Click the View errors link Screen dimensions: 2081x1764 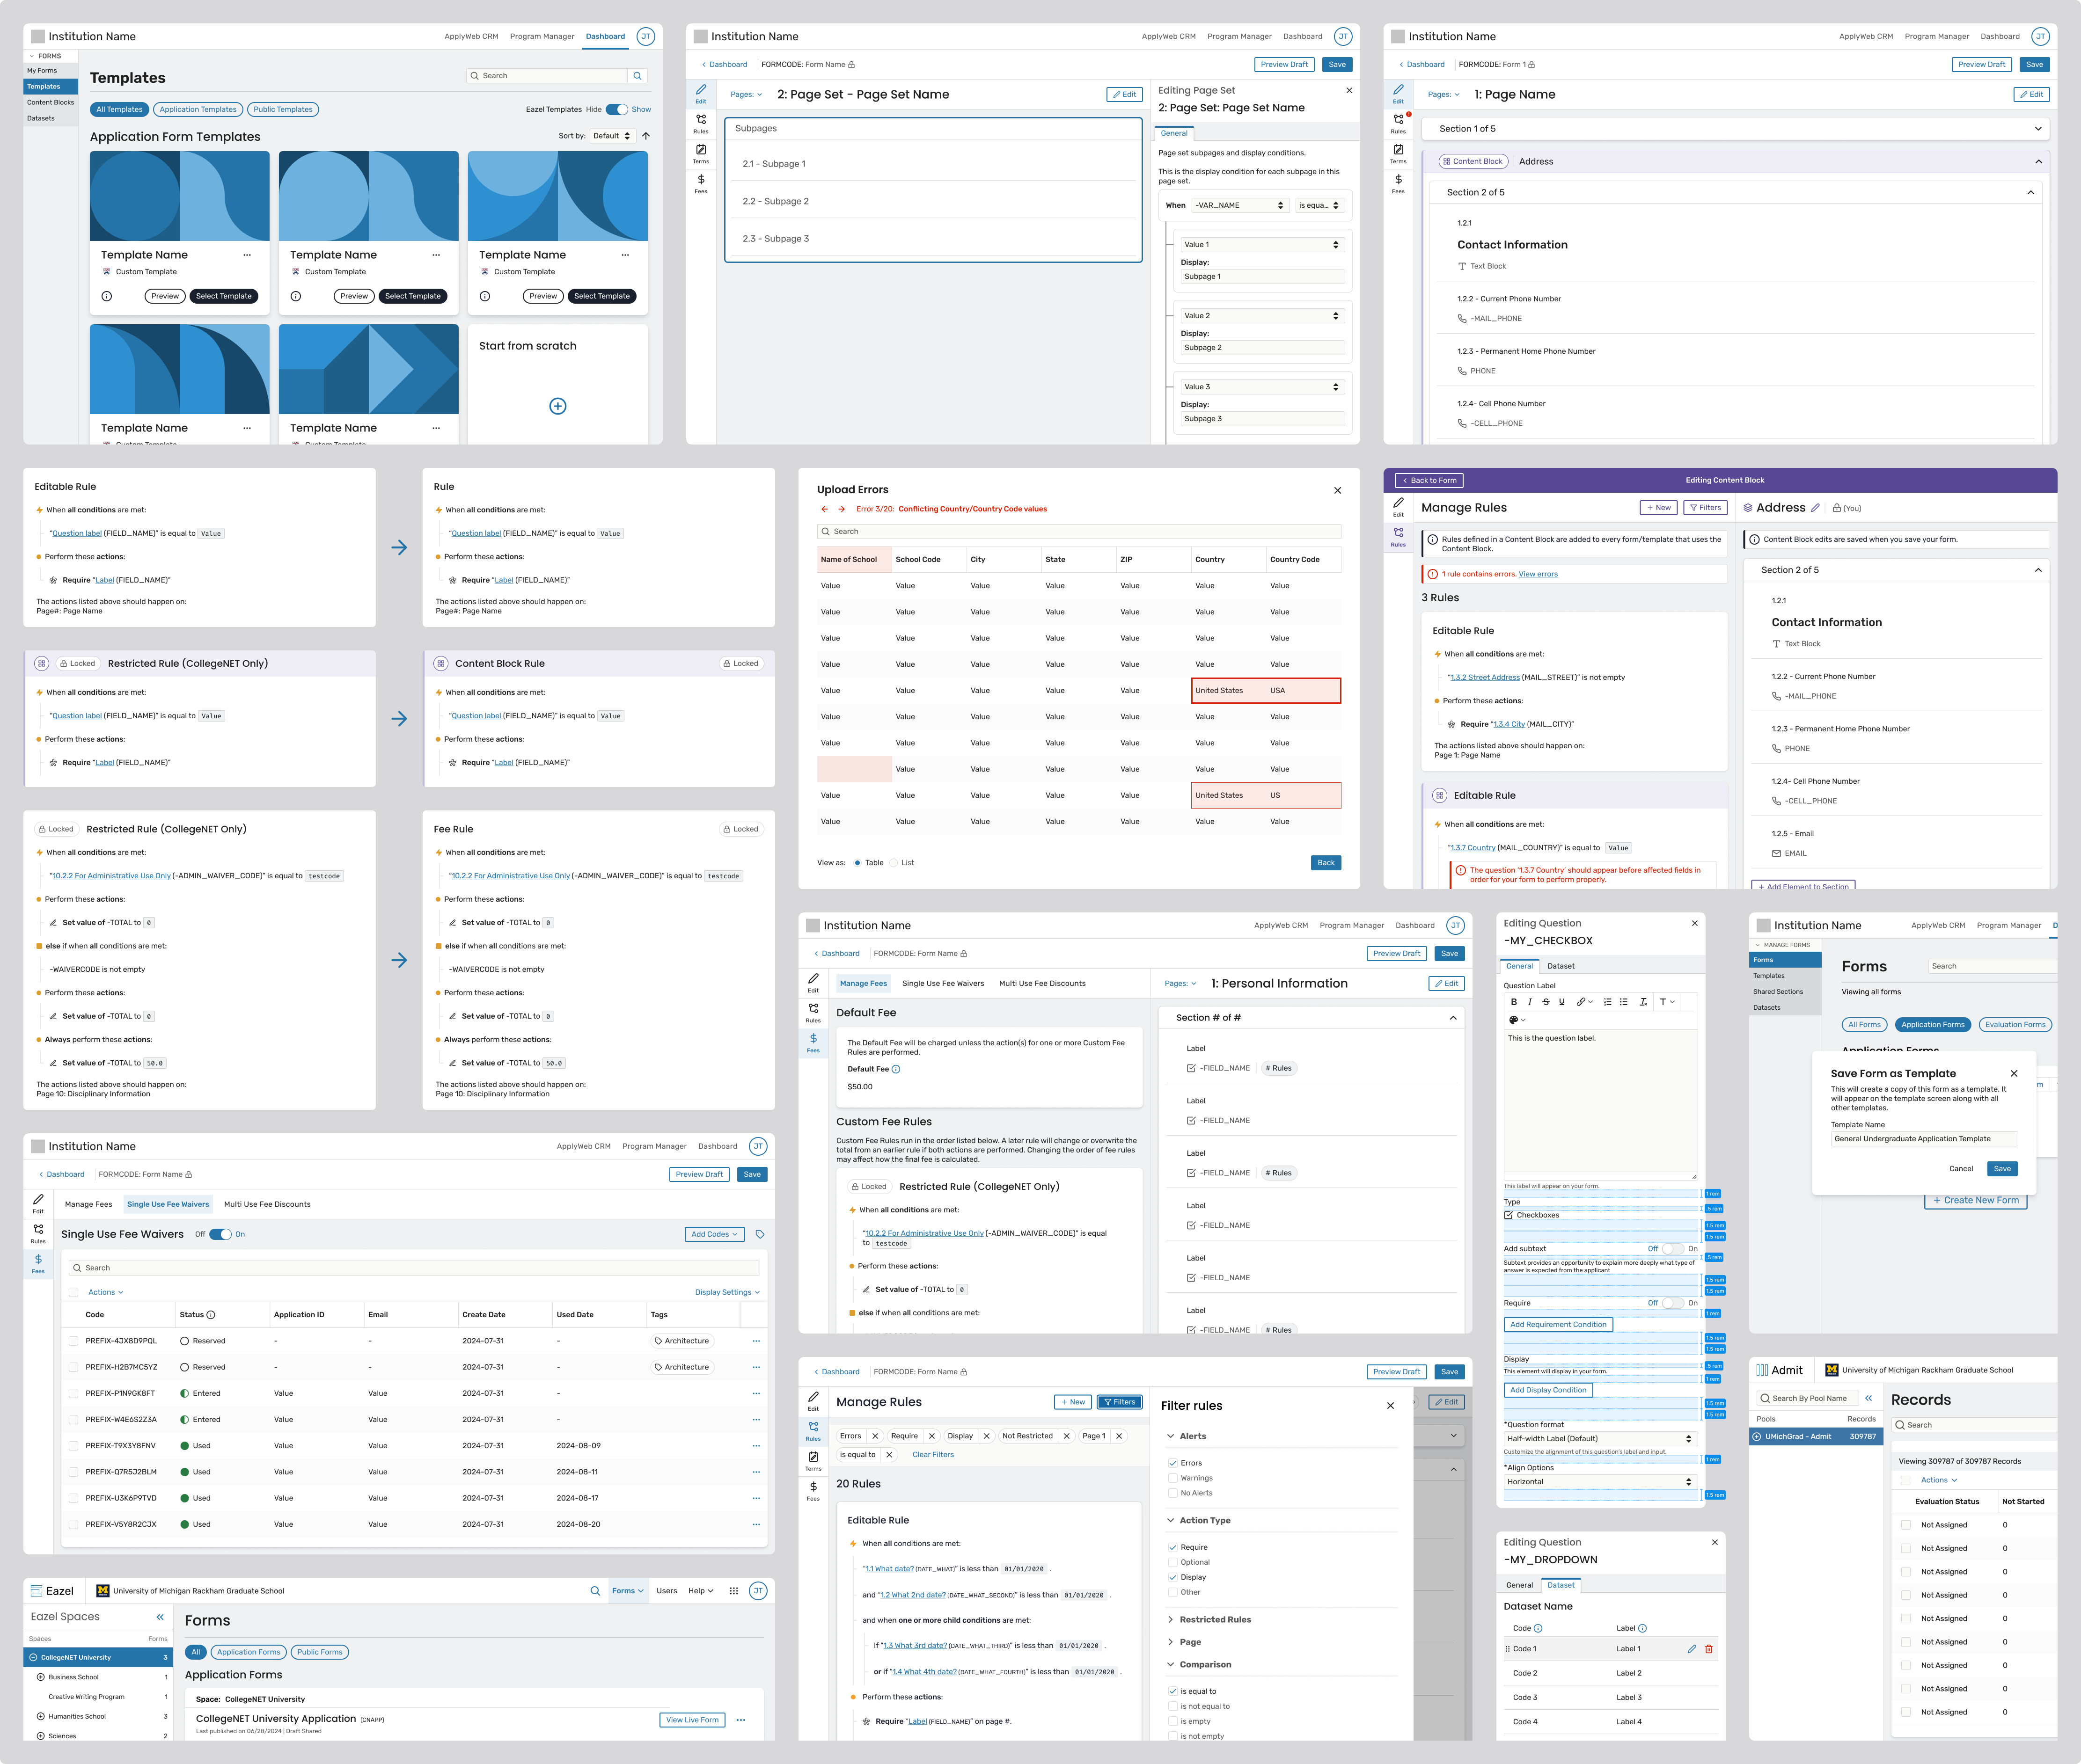click(x=1538, y=574)
